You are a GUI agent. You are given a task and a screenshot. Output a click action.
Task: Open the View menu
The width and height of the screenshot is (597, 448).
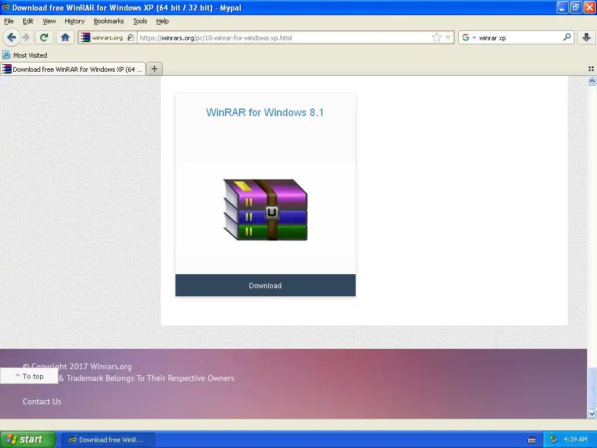pos(49,21)
